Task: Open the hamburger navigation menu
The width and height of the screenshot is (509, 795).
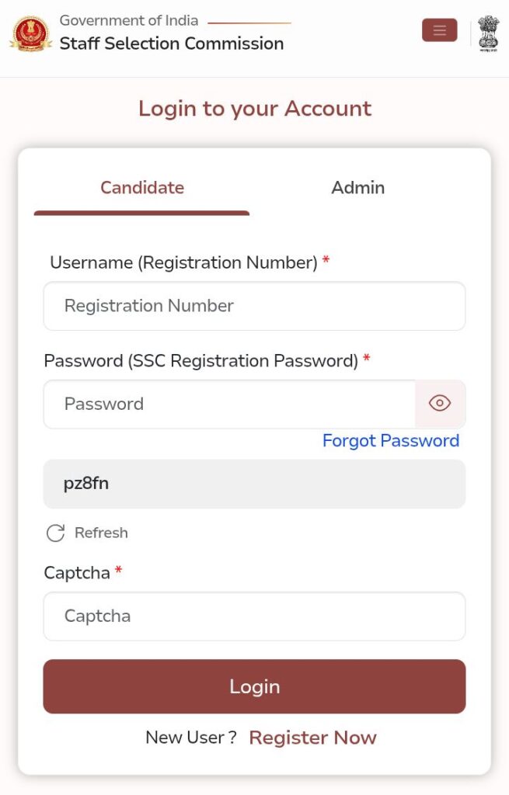Action: (439, 31)
